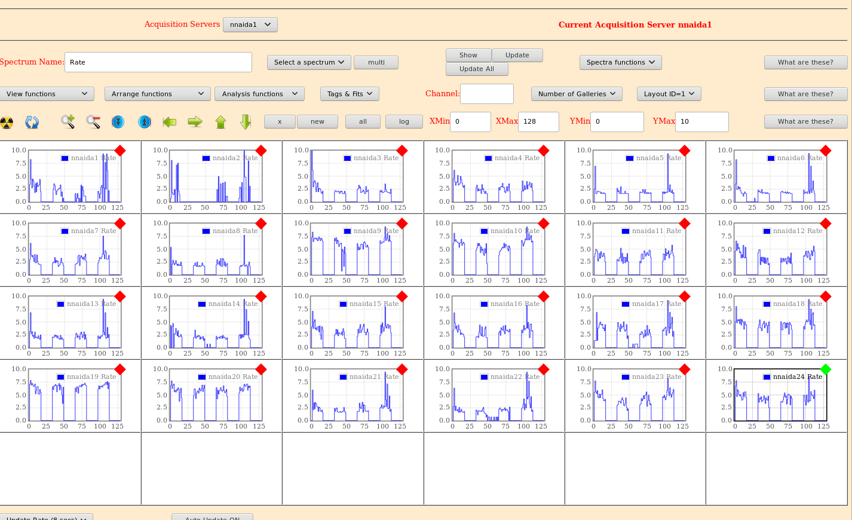Click the green right arrow icon
This screenshot has width=852, height=520.
[x=195, y=122]
